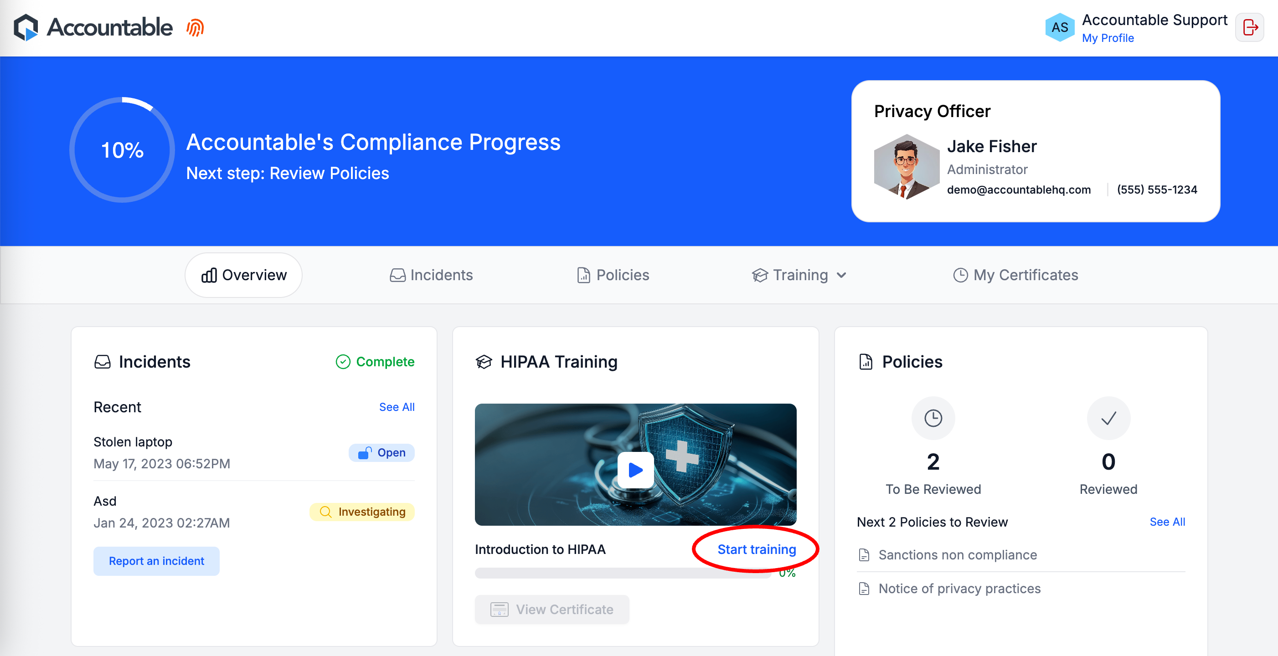The height and width of the screenshot is (656, 1278).
Task: Click the chevron next to Training
Action: point(841,275)
